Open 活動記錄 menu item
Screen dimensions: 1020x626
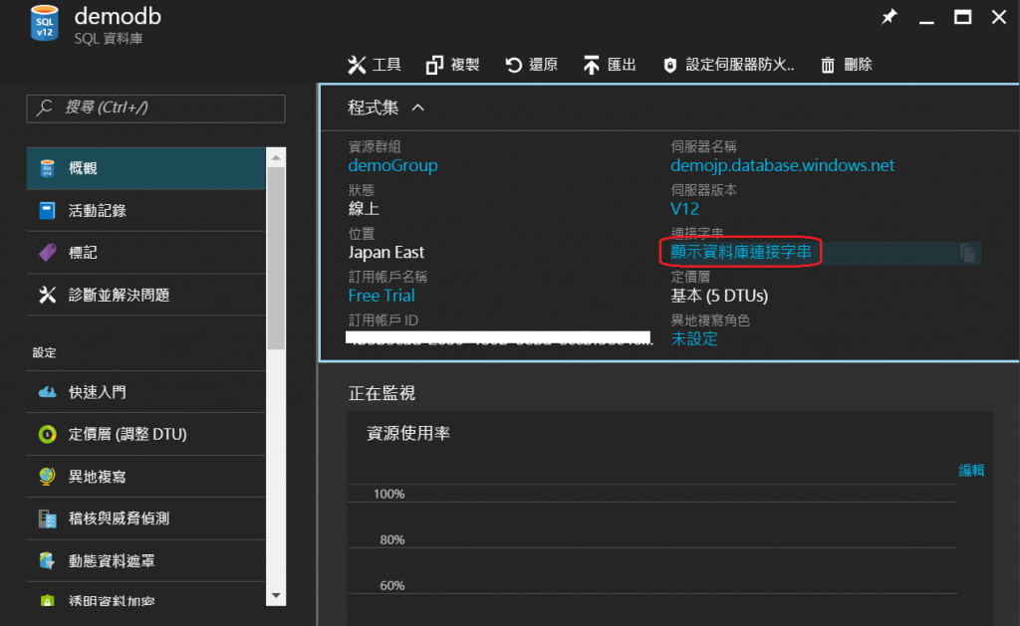pos(145,211)
